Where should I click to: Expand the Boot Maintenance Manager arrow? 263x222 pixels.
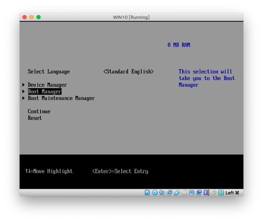click(x=24, y=98)
